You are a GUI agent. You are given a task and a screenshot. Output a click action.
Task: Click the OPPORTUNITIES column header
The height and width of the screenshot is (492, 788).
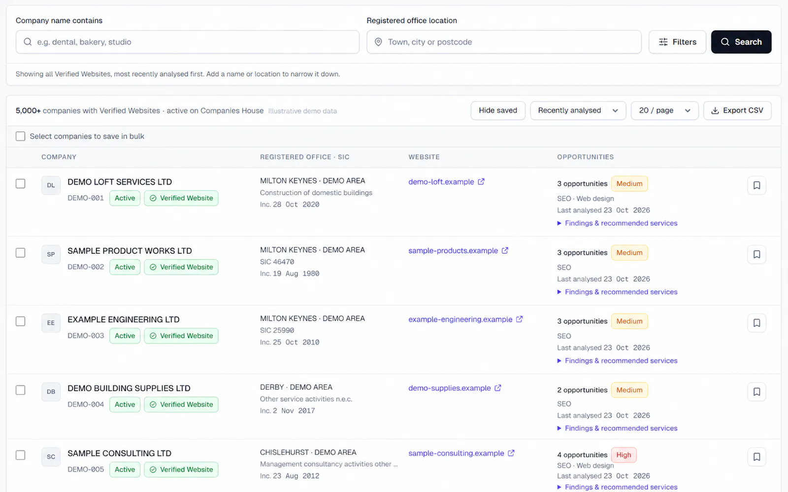tap(585, 157)
